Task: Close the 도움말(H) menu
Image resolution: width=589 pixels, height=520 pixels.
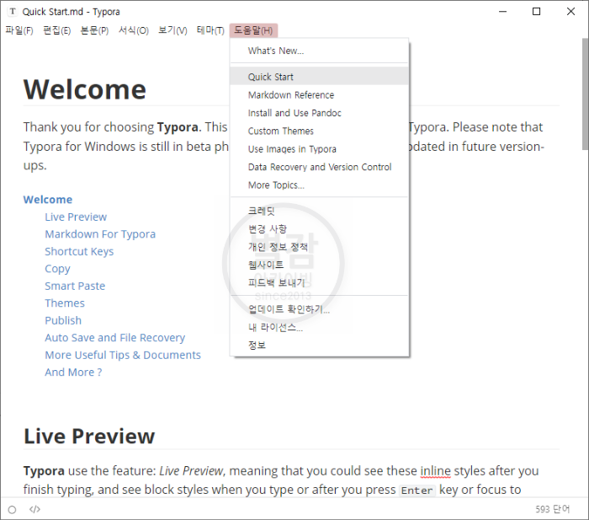Action: [253, 30]
